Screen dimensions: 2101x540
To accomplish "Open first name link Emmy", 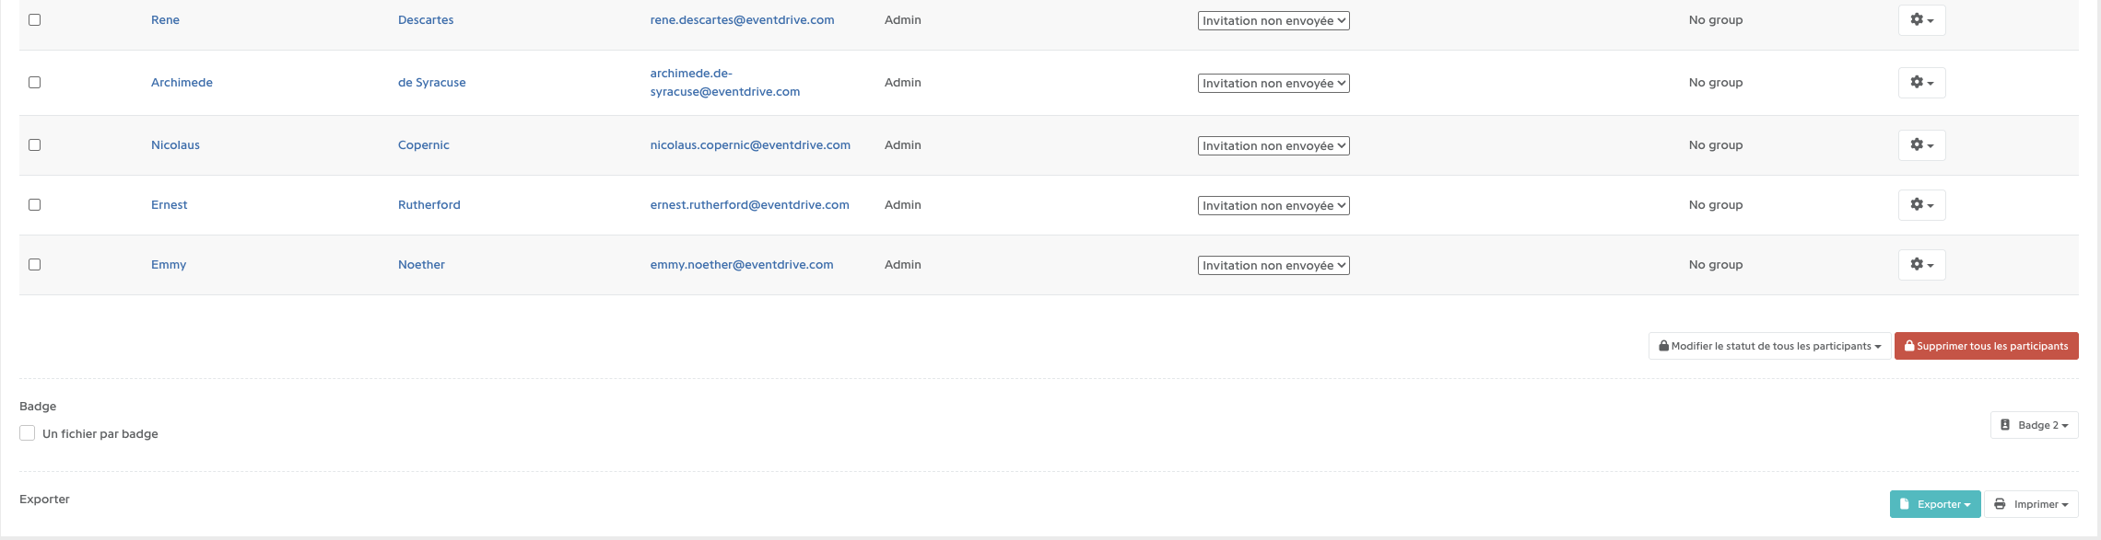I will (x=169, y=264).
